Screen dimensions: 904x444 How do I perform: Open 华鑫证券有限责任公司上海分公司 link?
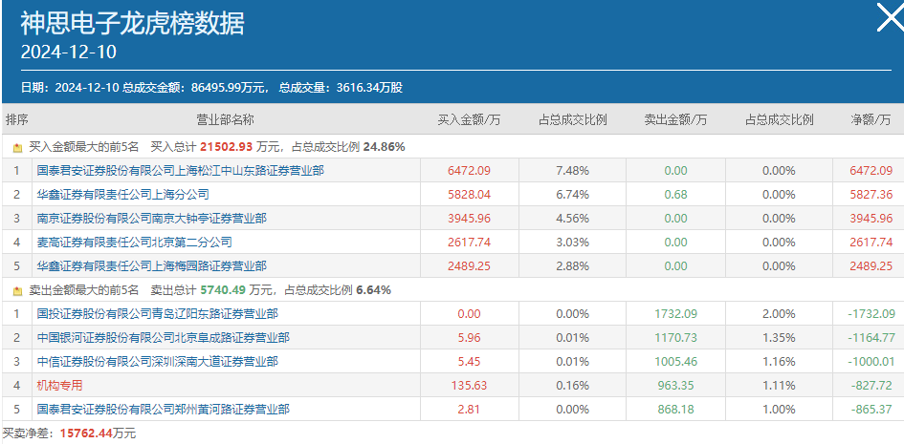[122, 195]
